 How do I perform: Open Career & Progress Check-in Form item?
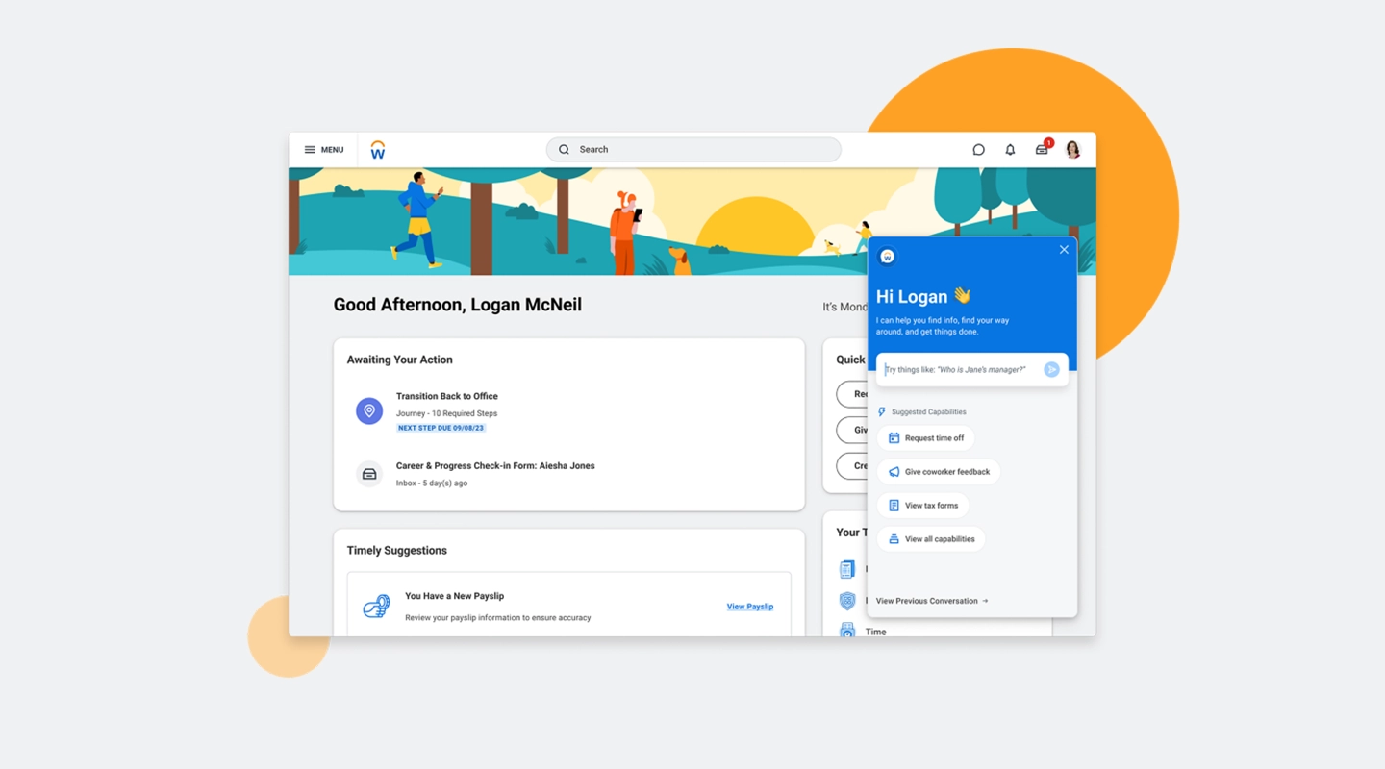click(x=495, y=466)
